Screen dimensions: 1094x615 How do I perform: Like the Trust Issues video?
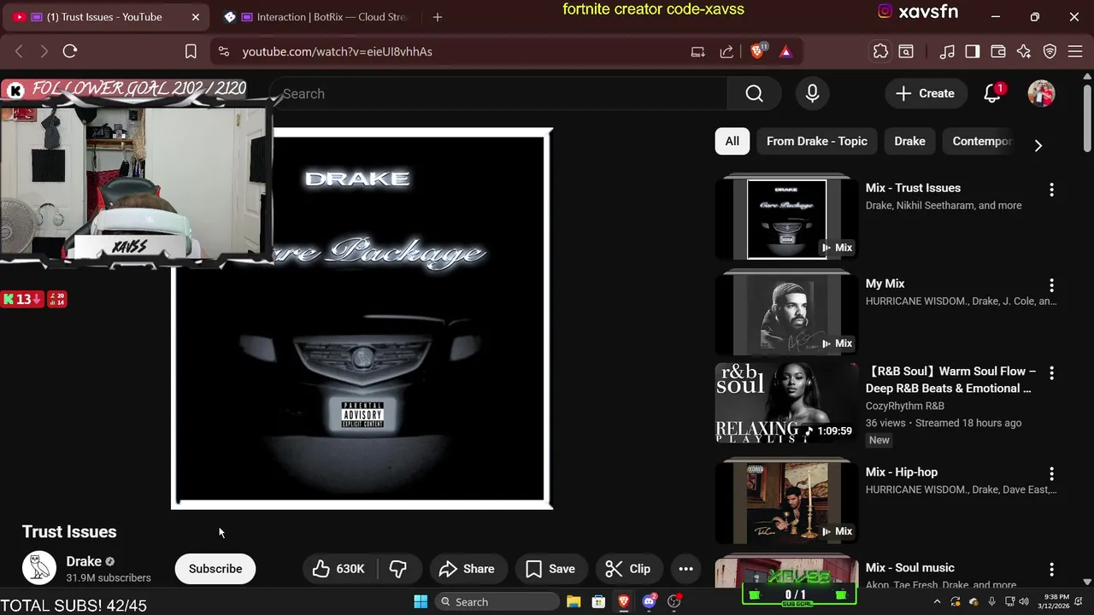click(338, 569)
